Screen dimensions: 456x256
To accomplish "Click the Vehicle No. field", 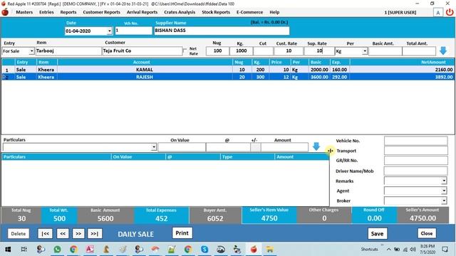I will tap(416, 141).
